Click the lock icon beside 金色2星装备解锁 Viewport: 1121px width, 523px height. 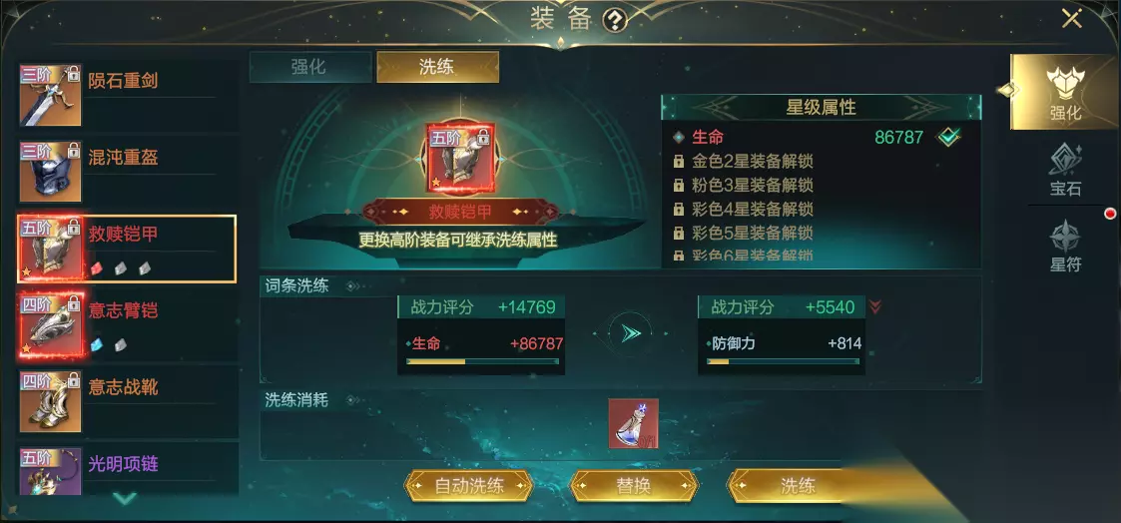click(679, 162)
